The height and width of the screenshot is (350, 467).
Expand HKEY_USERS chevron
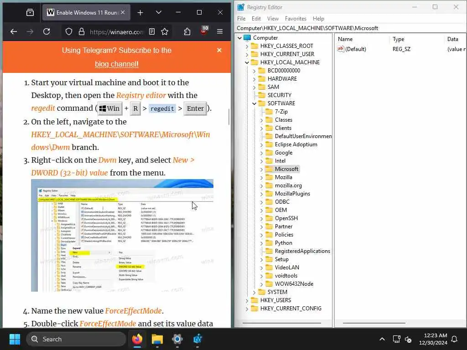coord(247,301)
